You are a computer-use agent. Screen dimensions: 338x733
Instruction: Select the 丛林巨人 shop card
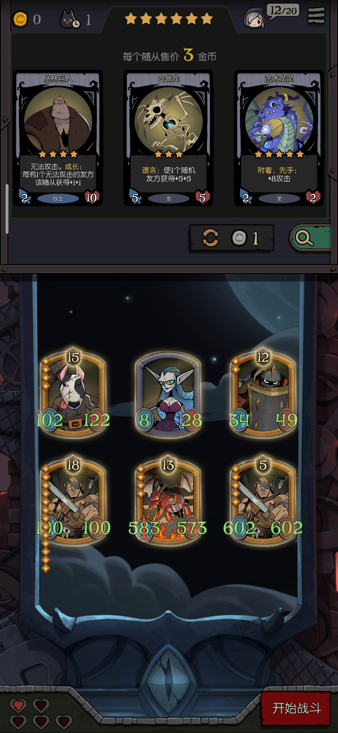tap(58, 138)
